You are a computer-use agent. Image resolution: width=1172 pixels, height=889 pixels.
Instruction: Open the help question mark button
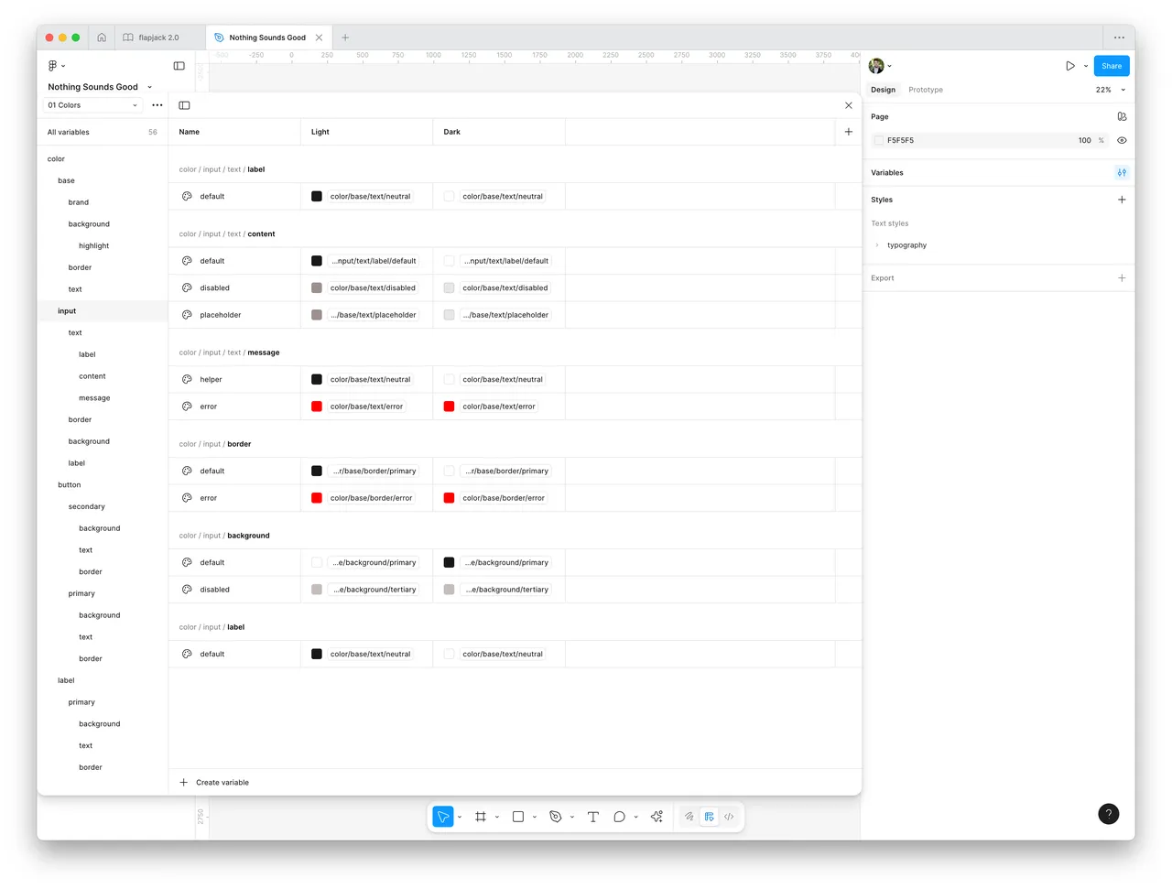[1109, 814]
